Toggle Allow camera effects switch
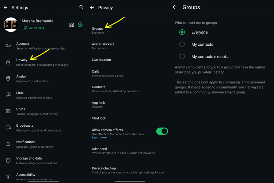This screenshot has height=183, width=274. click(x=162, y=131)
